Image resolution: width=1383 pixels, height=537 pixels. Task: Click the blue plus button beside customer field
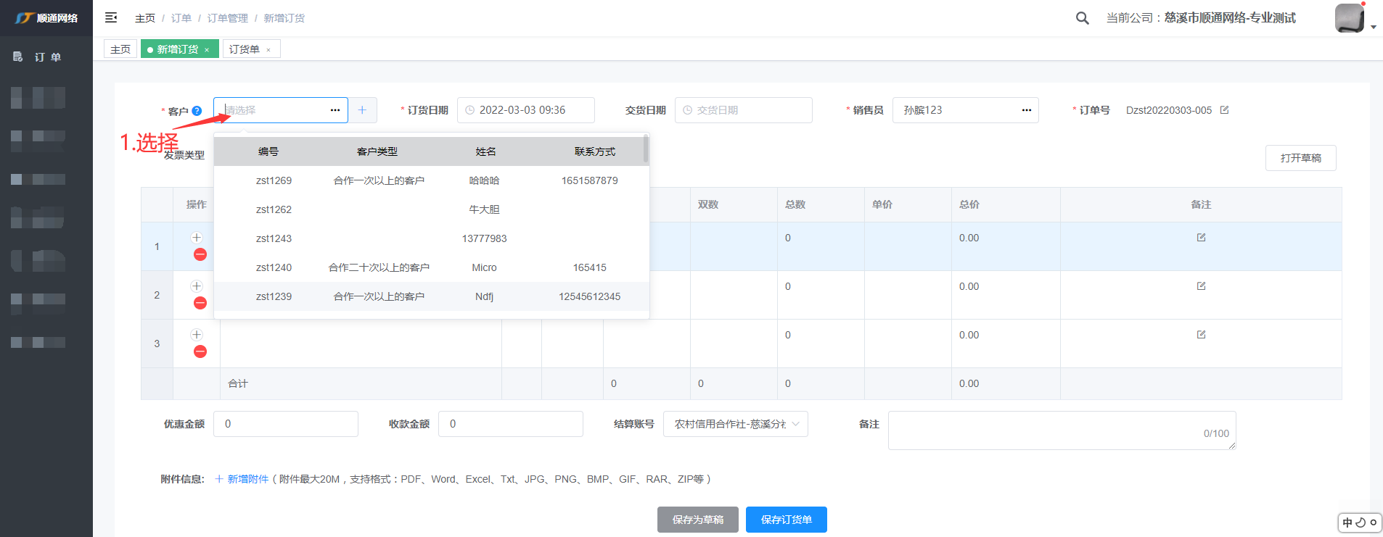point(362,110)
